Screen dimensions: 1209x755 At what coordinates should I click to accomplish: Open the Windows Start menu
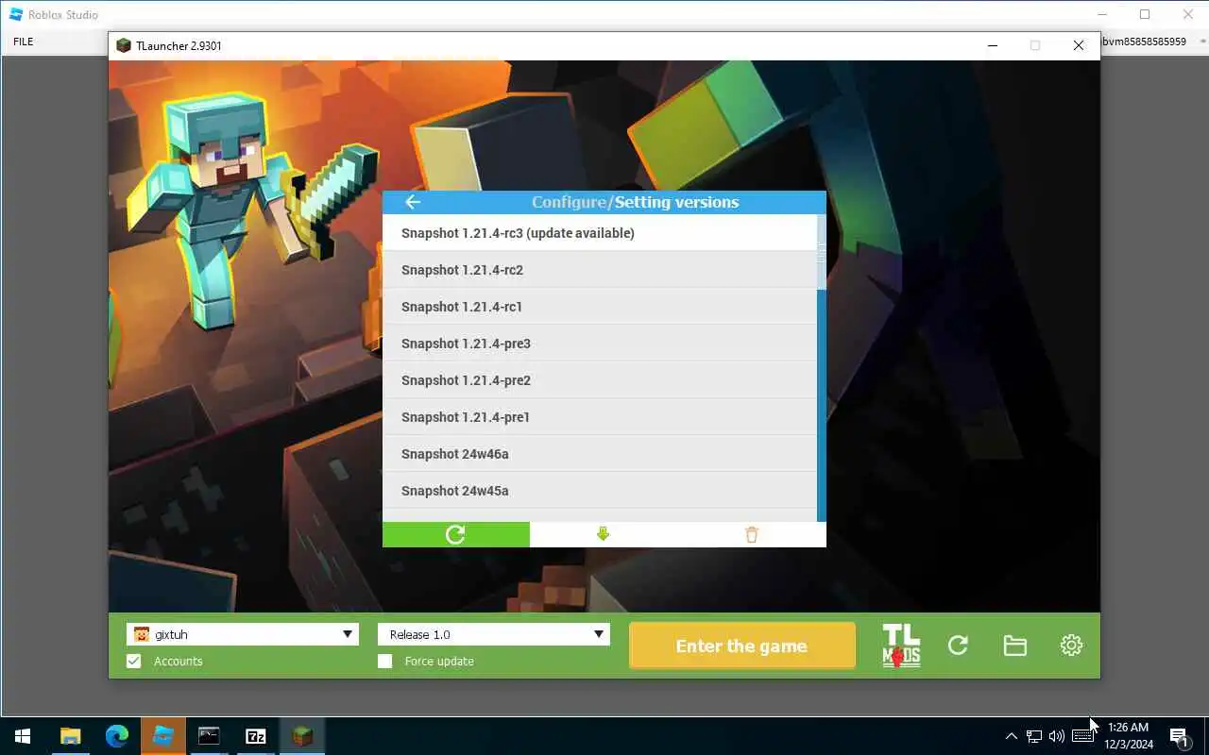coord(23,736)
